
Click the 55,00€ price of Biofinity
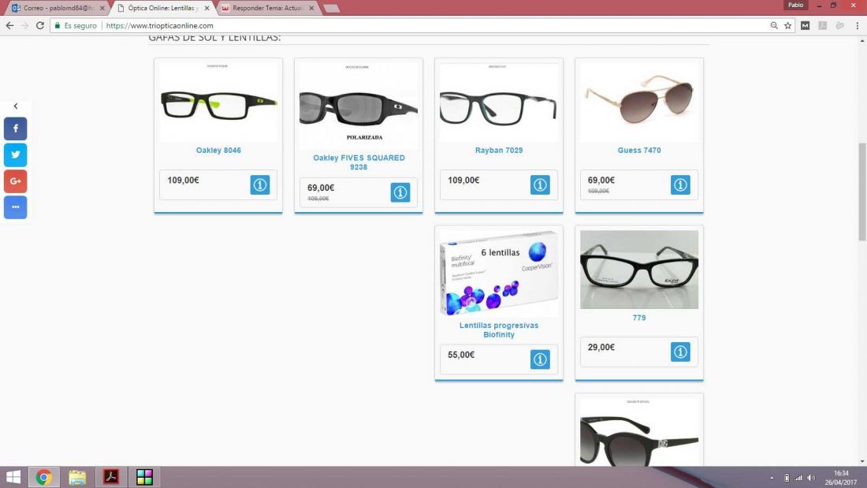(461, 355)
